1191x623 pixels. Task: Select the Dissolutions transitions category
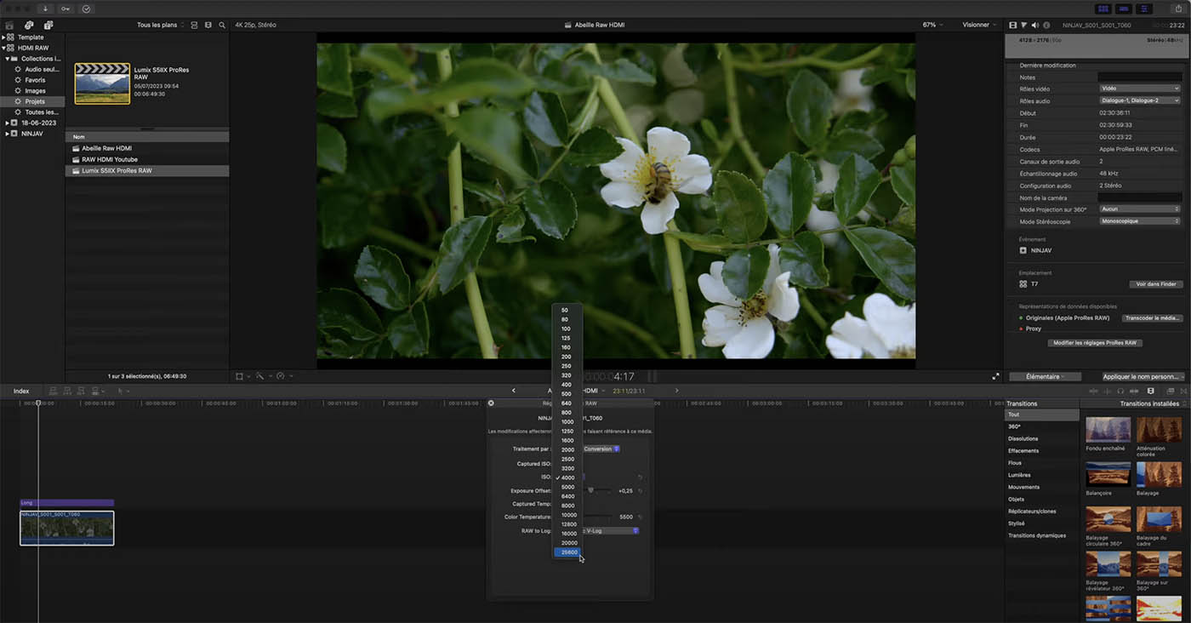(x=1023, y=438)
